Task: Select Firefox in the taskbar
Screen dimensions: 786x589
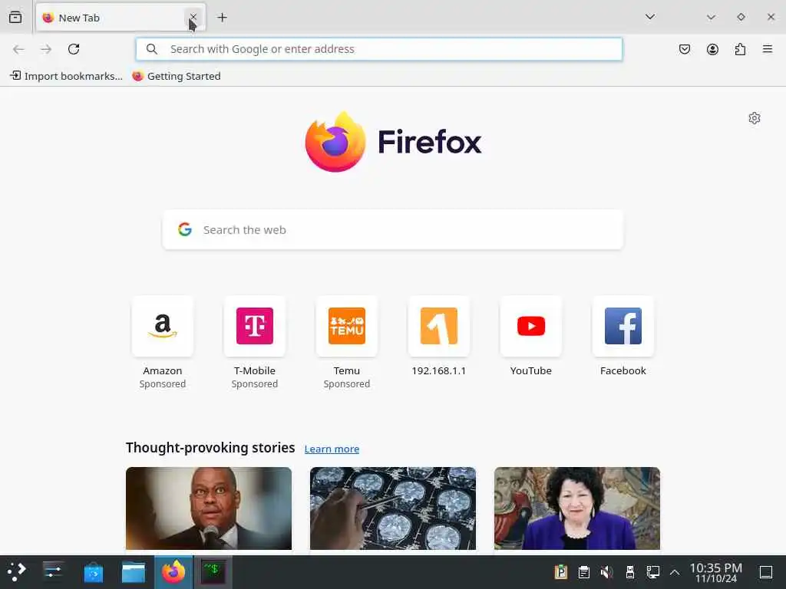Action: pyautogui.click(x=173, y=572)
